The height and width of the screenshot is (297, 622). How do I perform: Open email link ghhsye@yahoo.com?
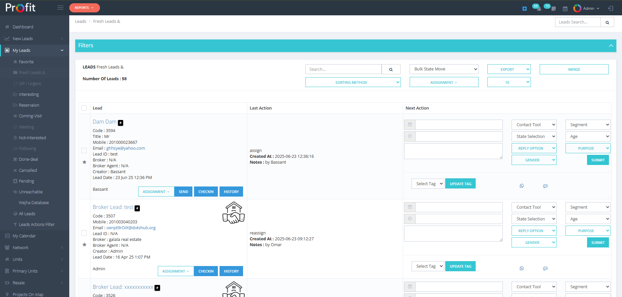pos(125,148)
